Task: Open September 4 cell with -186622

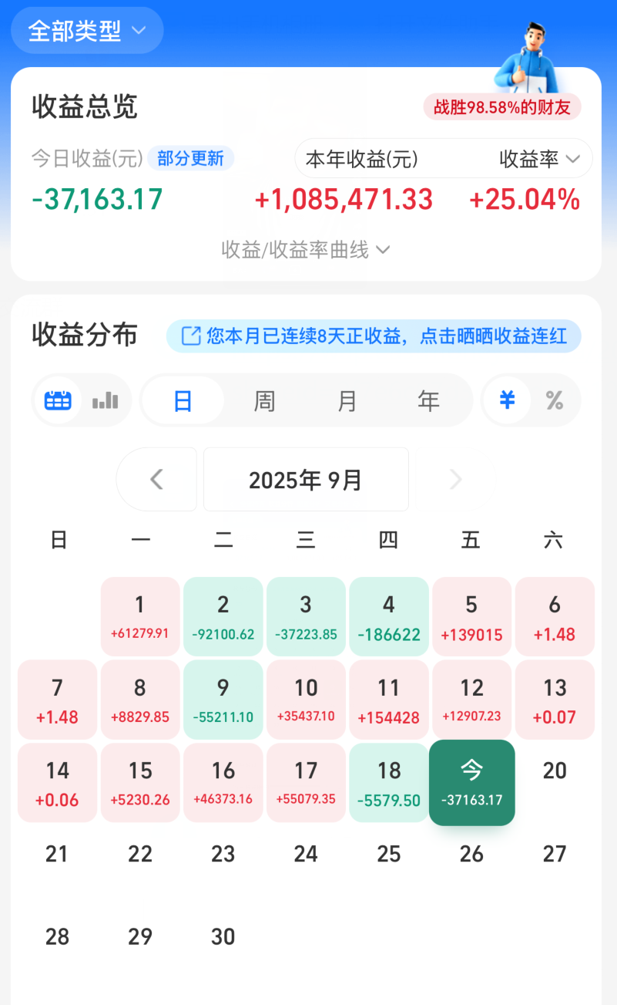Action: (x=389, y=617)
